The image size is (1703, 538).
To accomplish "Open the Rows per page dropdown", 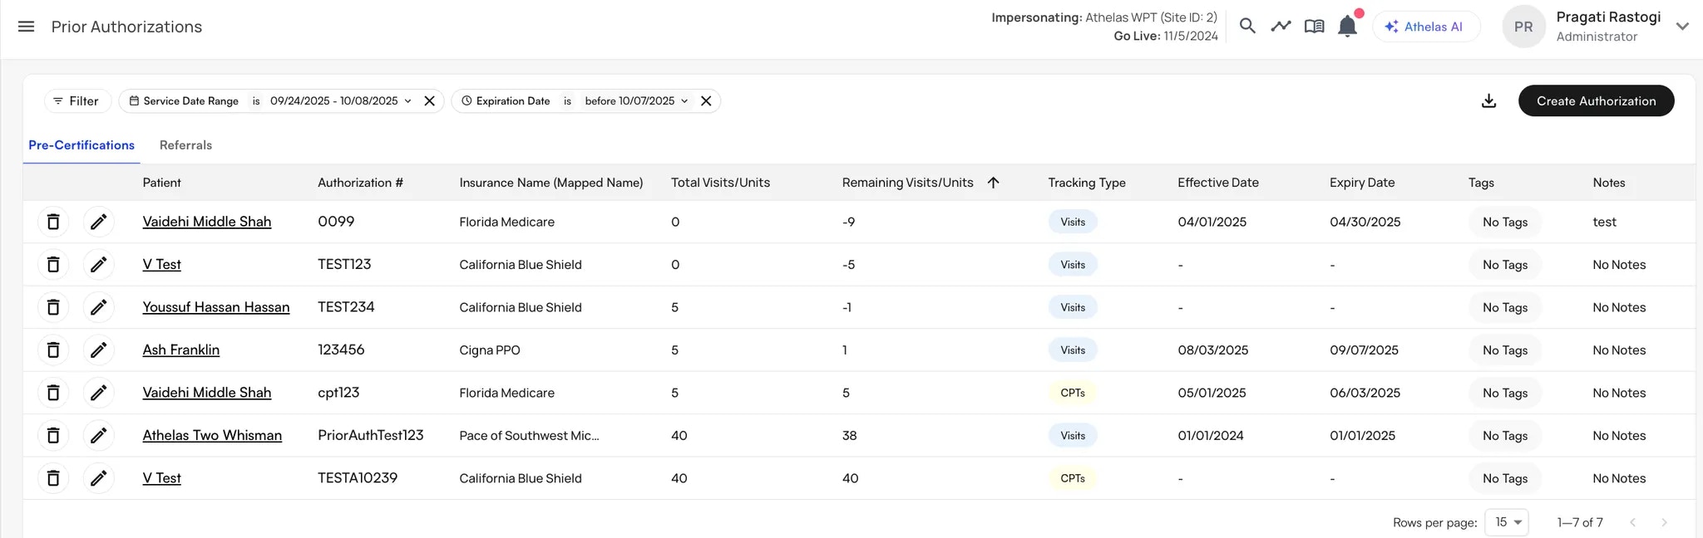I will pos(1506,522).
